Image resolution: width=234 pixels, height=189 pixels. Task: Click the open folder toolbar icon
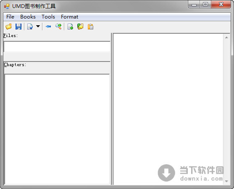[8, 27]
